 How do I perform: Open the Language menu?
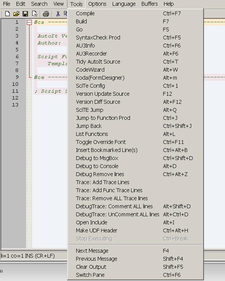pyautogui.click(x=124, y=4)
